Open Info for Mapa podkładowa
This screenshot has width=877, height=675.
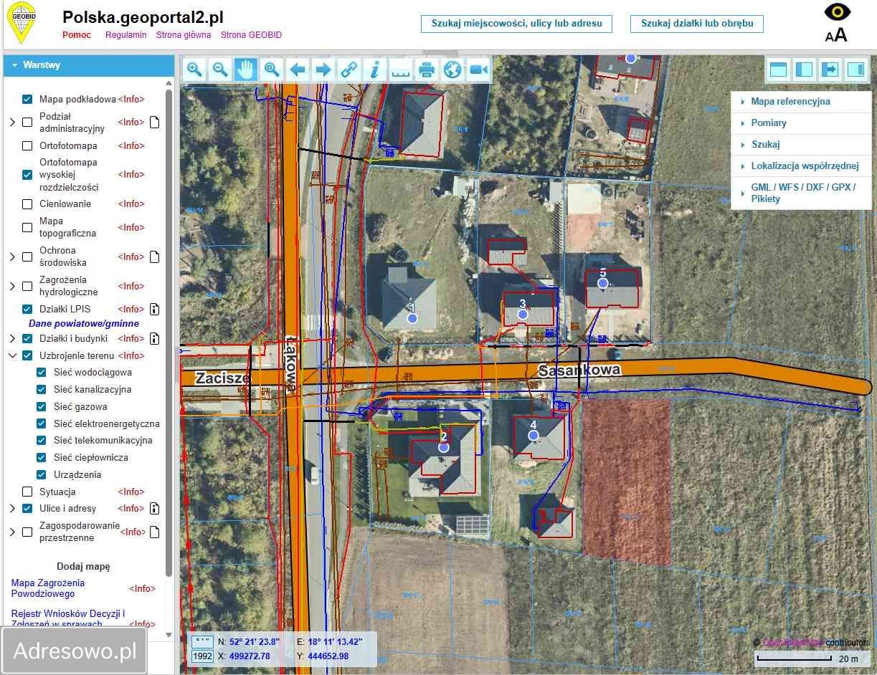(x=131, y=99)
